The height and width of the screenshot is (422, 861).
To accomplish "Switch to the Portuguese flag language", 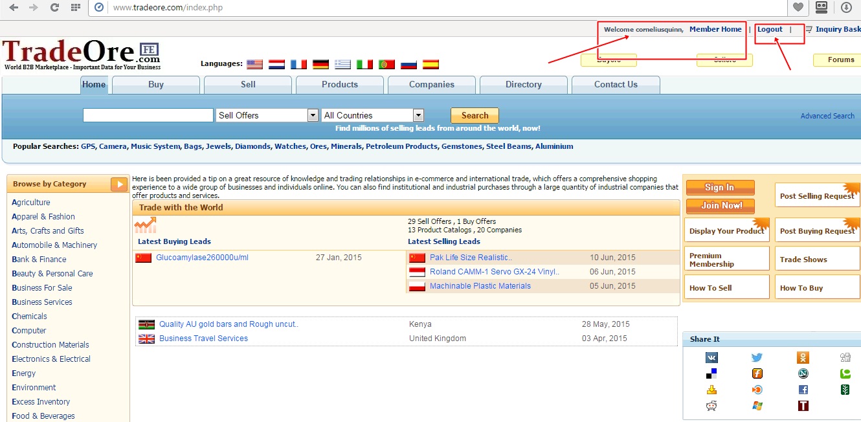I will [386, 64].
